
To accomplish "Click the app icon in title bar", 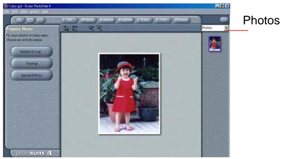I will 6,6.
